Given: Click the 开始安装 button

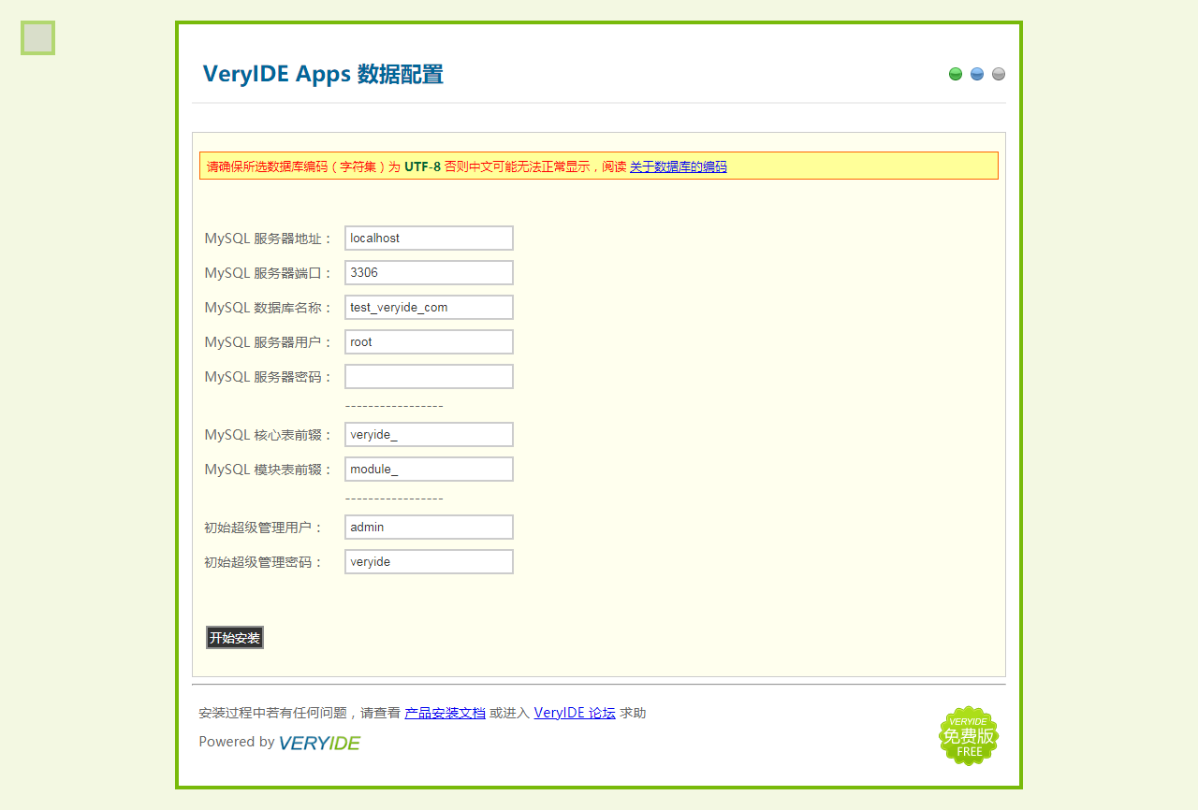Looking at the screenshot, I should tap(235, 638).
